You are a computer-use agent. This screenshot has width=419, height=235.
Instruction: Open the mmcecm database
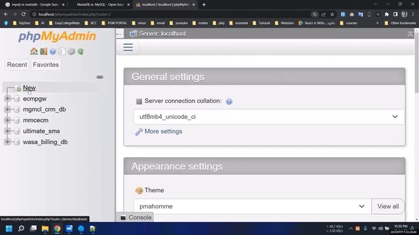pyautogui.click(x=36, y=120)
